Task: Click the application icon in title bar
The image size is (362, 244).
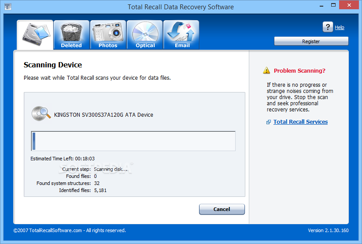Action: click(8, 7)
